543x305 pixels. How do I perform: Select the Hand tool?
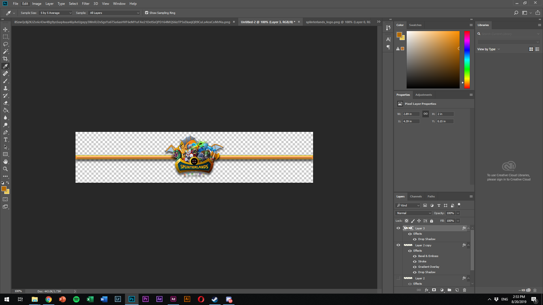[x=5, y=162]
